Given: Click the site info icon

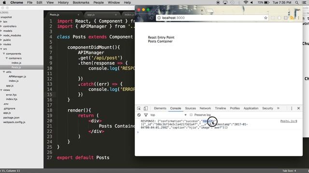Looking at the screenshot, I should [x=159, y=18].
